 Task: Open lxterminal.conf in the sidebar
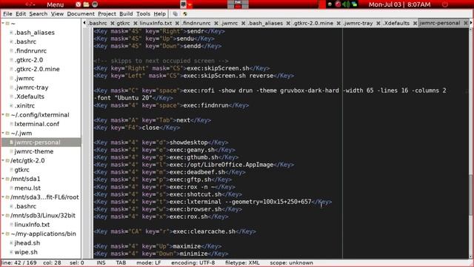[x=36, y=124]
